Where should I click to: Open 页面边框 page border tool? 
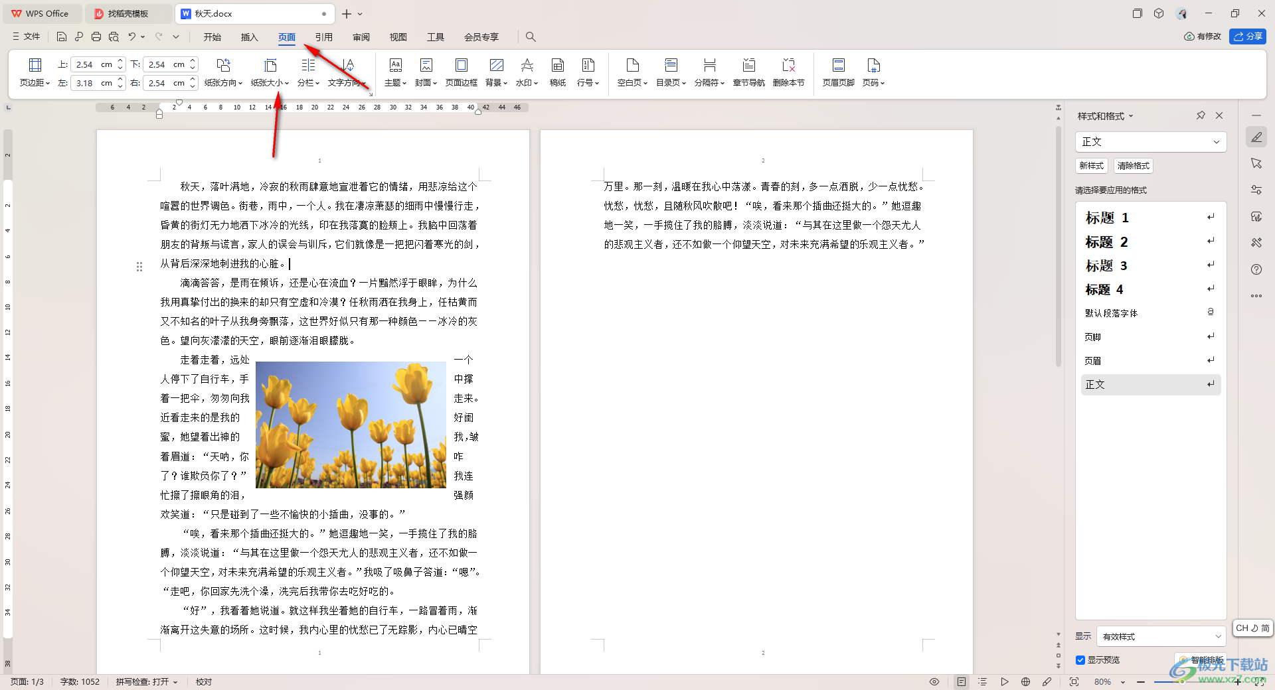(462, 72)
